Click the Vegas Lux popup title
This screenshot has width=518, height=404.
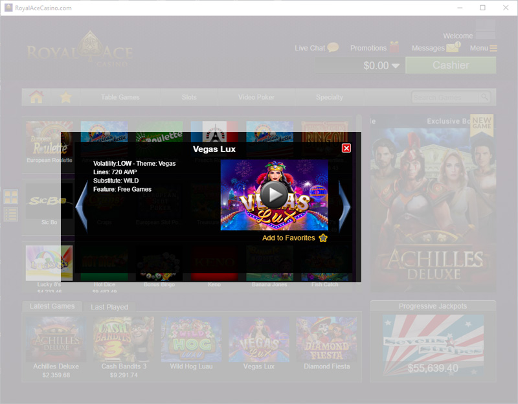point(214,149)
